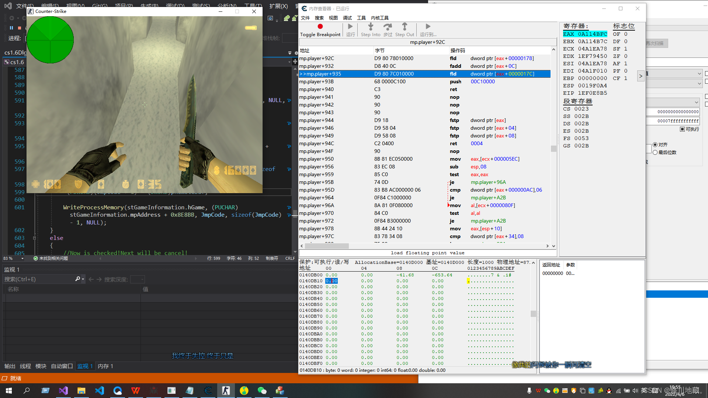Switch to the 模块 tab
The height and width of the screenshot is (398, 708).
click(x=41, y=366)
